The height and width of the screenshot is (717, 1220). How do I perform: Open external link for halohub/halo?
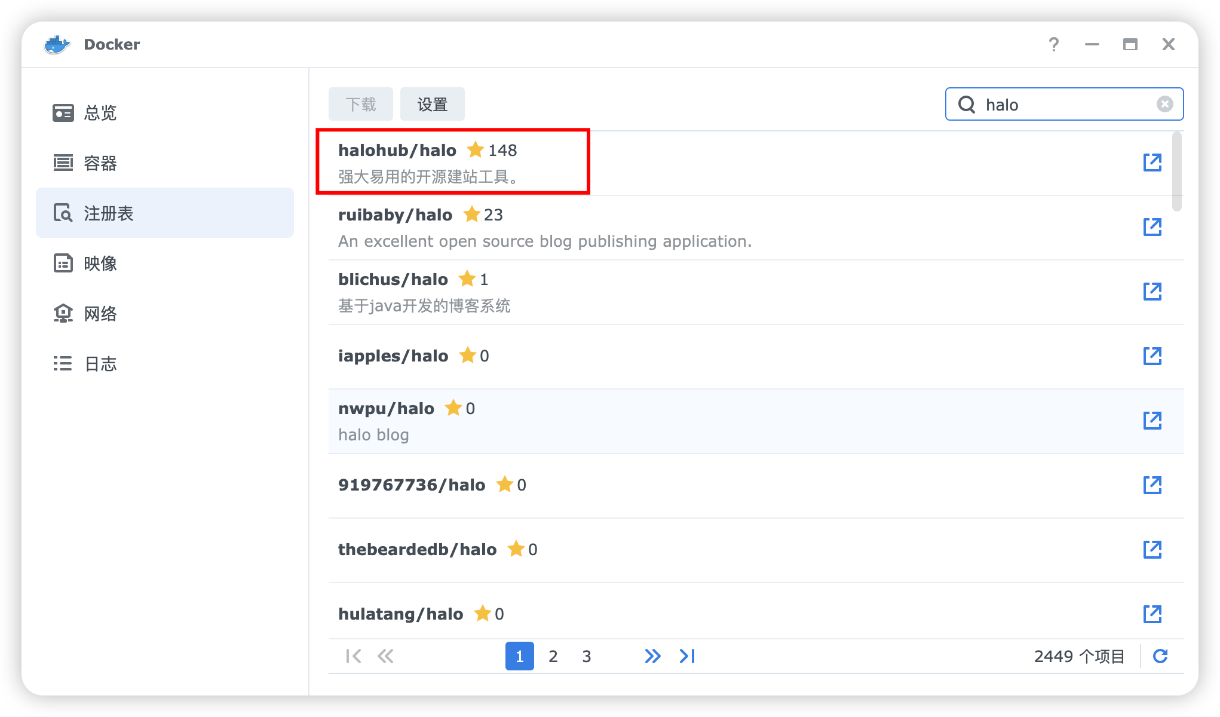(1152, 163)
